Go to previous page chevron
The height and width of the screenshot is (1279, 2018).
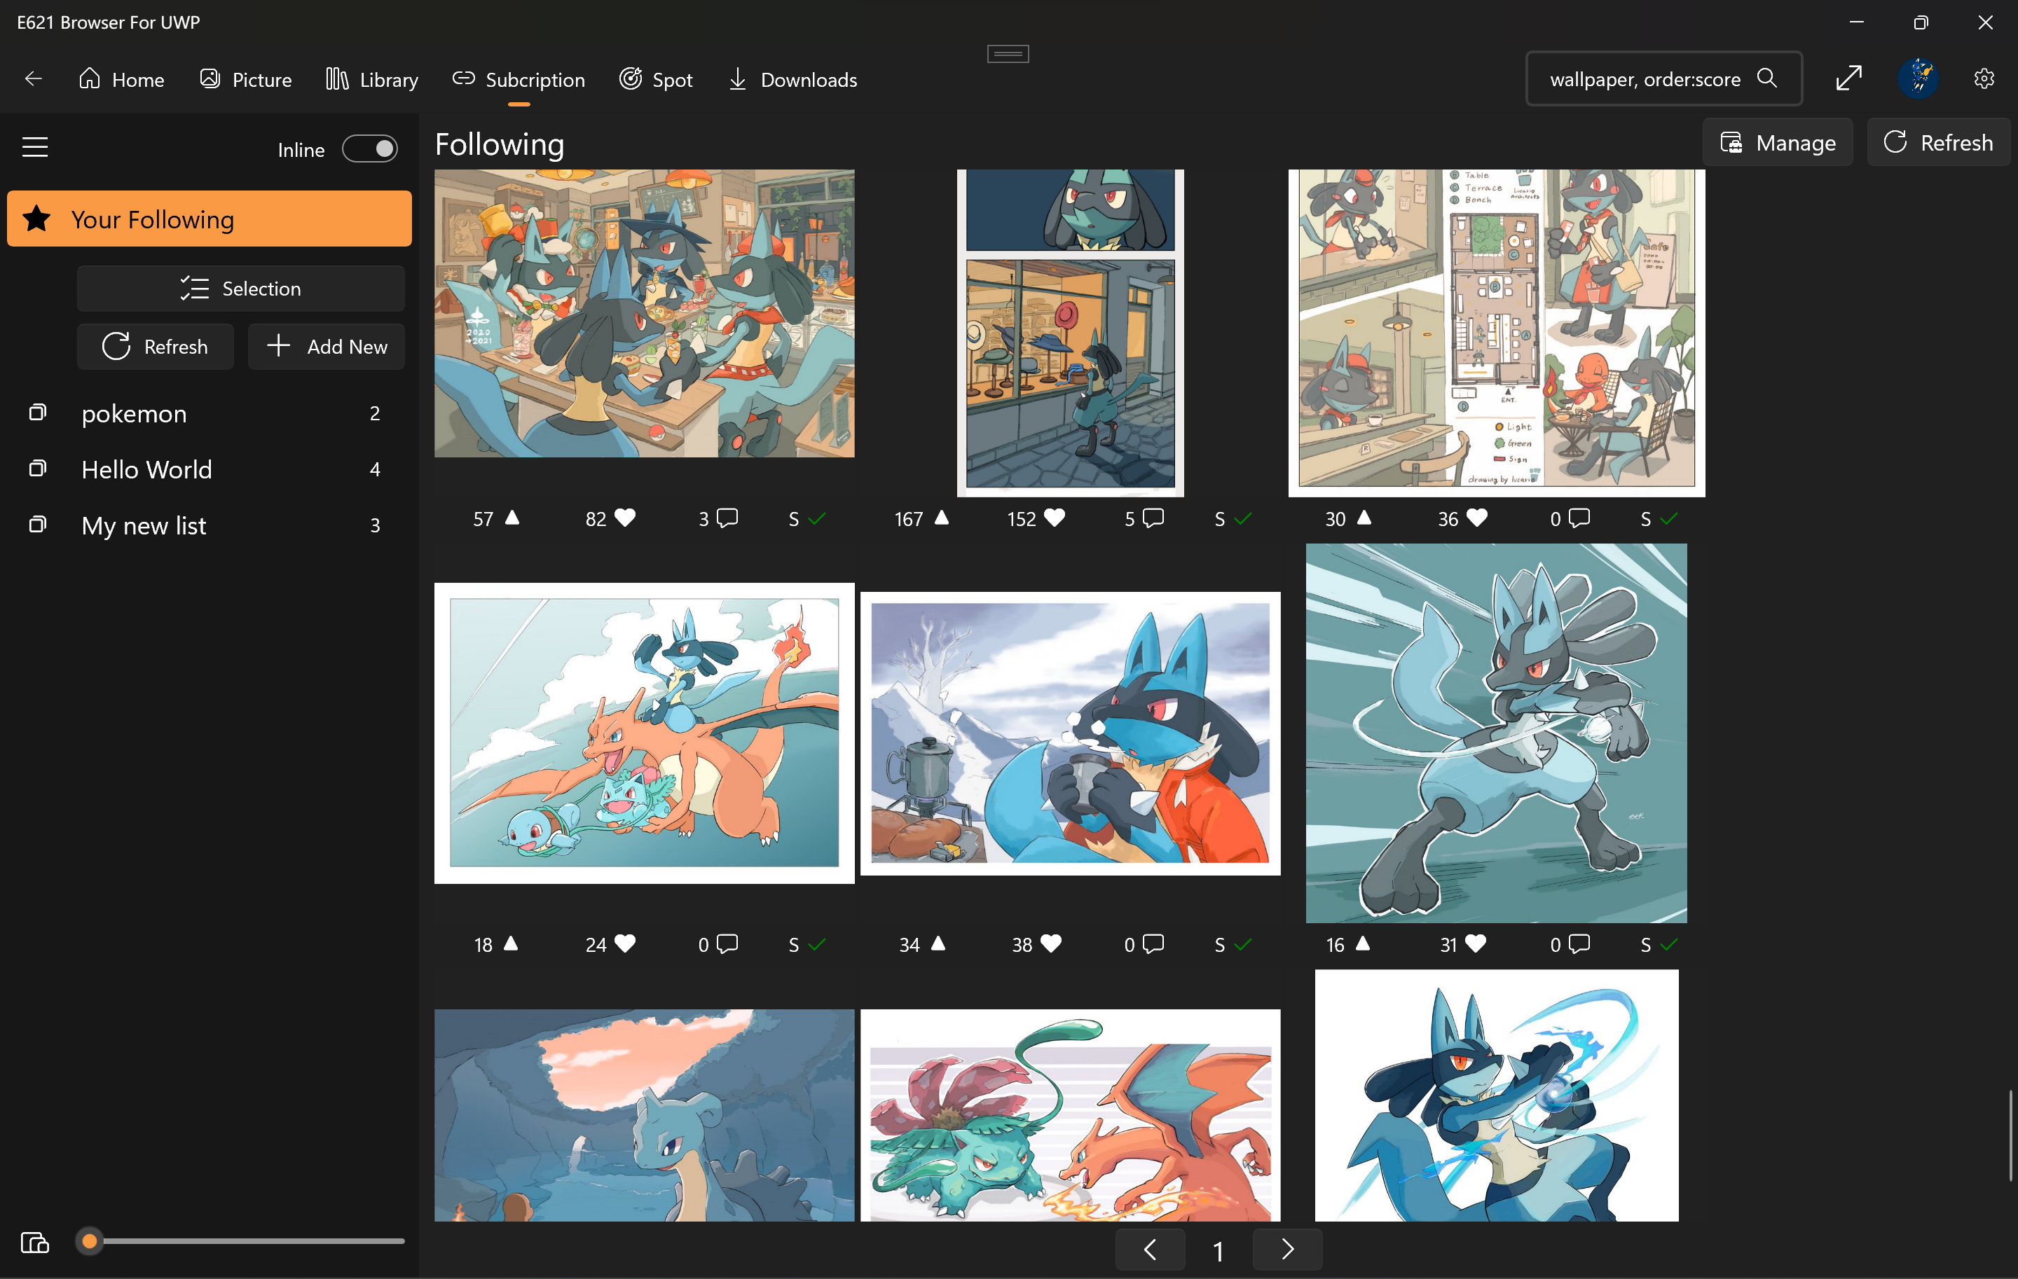tap(1150, 1250)
